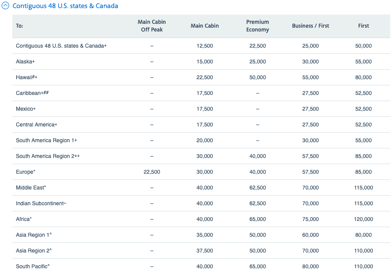Select the 'Africa*' row label
This screenshot has width=391, height=274.
24,219
